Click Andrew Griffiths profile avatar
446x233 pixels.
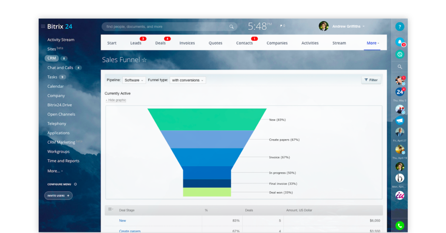pos(324,26)
